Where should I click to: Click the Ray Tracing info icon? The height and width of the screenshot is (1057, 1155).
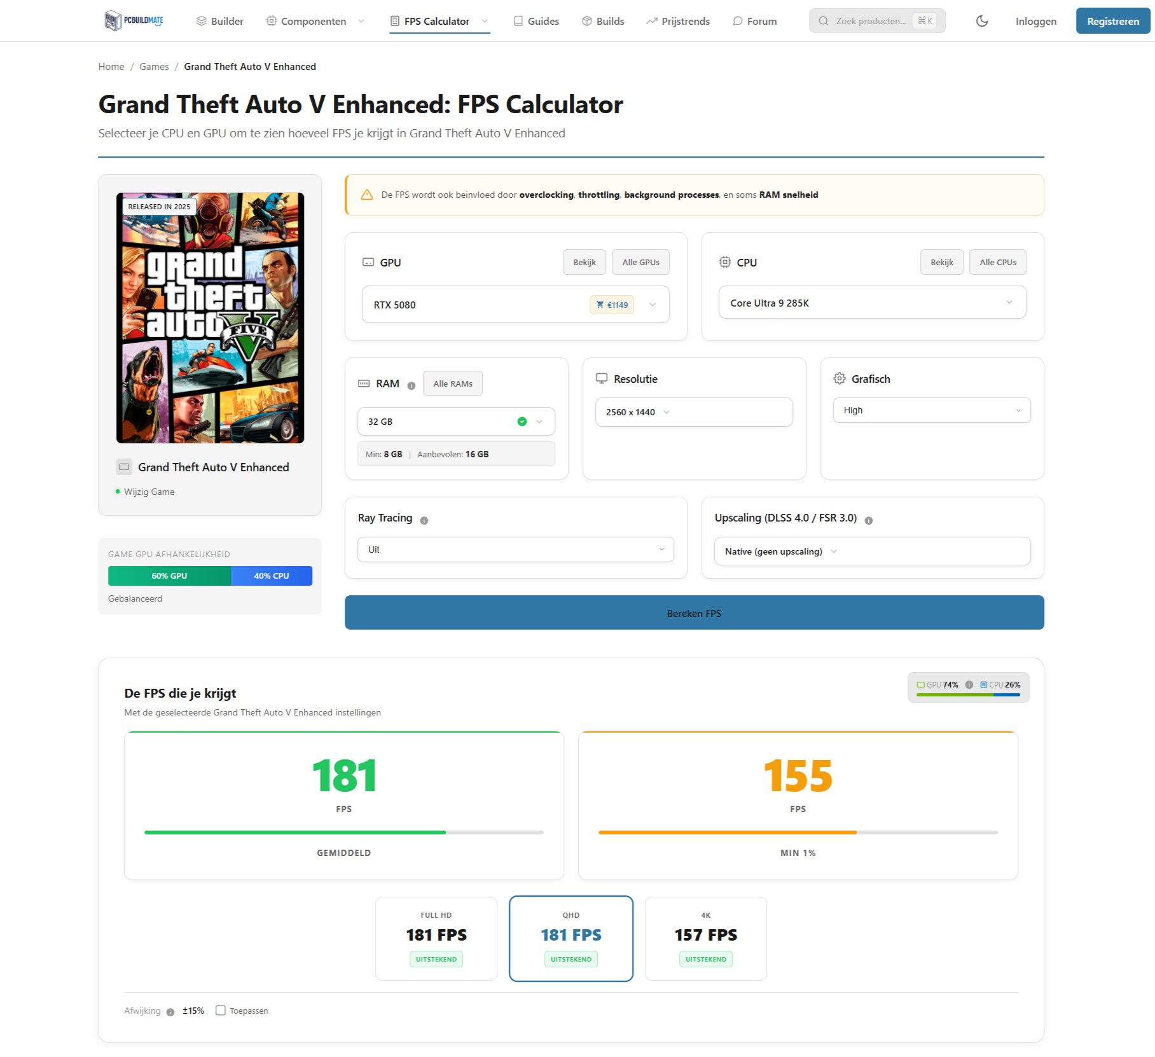pyautogui.click(x=424, y=520)
